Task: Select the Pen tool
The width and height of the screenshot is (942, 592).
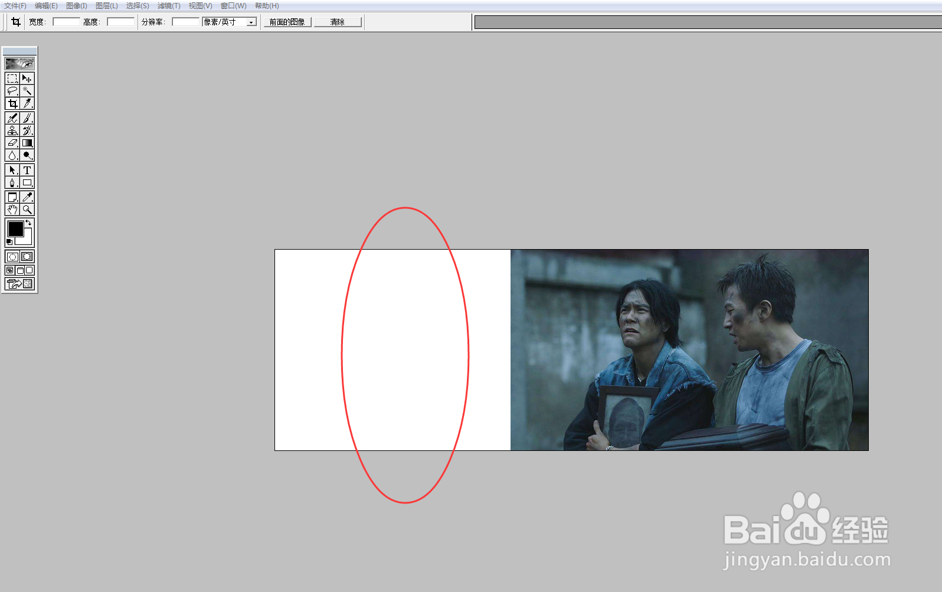Action: click(x=12, y=182)
